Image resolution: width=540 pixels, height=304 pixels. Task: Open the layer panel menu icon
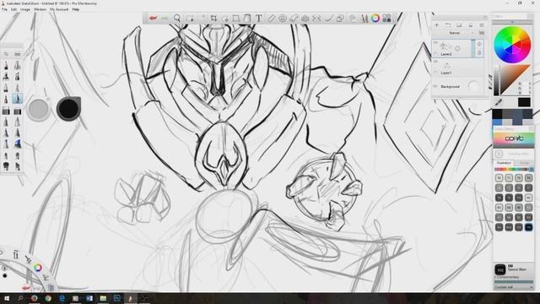[x=482, y=25]
